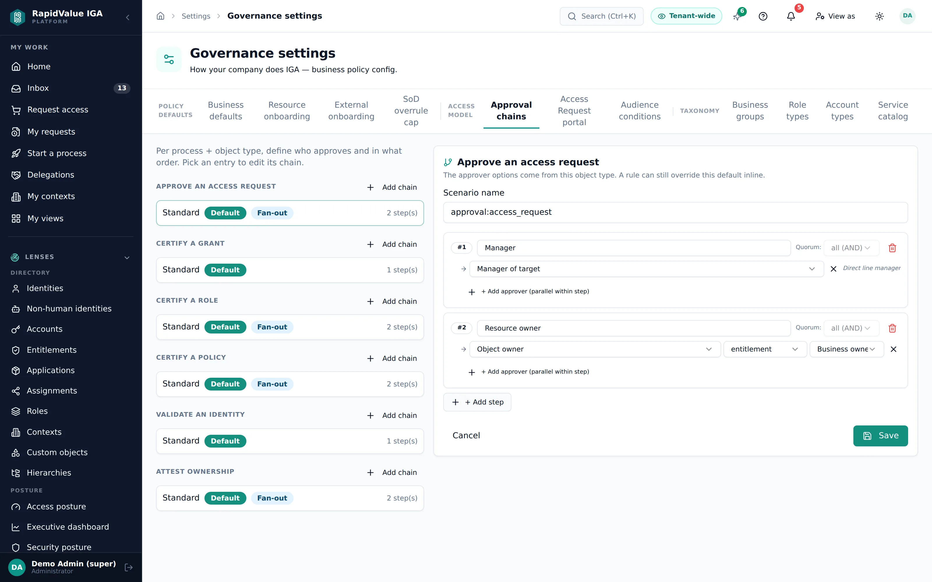Click Cancel
Image resolution: width=932 pixels, height=582 pixels.
click(466, 436)
